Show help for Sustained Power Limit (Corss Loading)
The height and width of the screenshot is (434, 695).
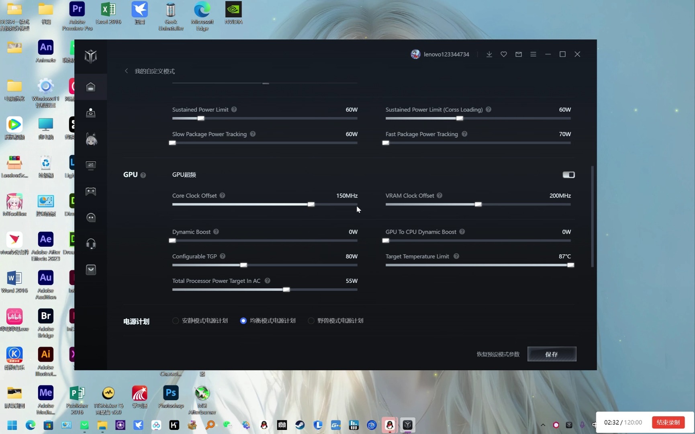point(489,110)
